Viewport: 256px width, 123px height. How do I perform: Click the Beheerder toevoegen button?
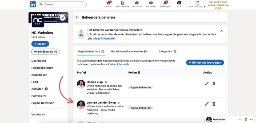[205, 63]
